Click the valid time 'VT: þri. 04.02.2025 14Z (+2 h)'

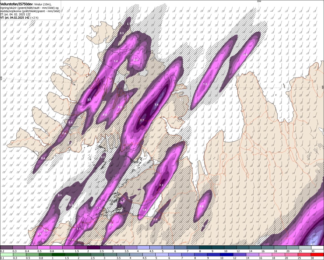(19, 18)
